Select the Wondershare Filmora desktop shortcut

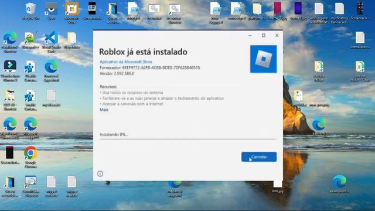(10, 71)
